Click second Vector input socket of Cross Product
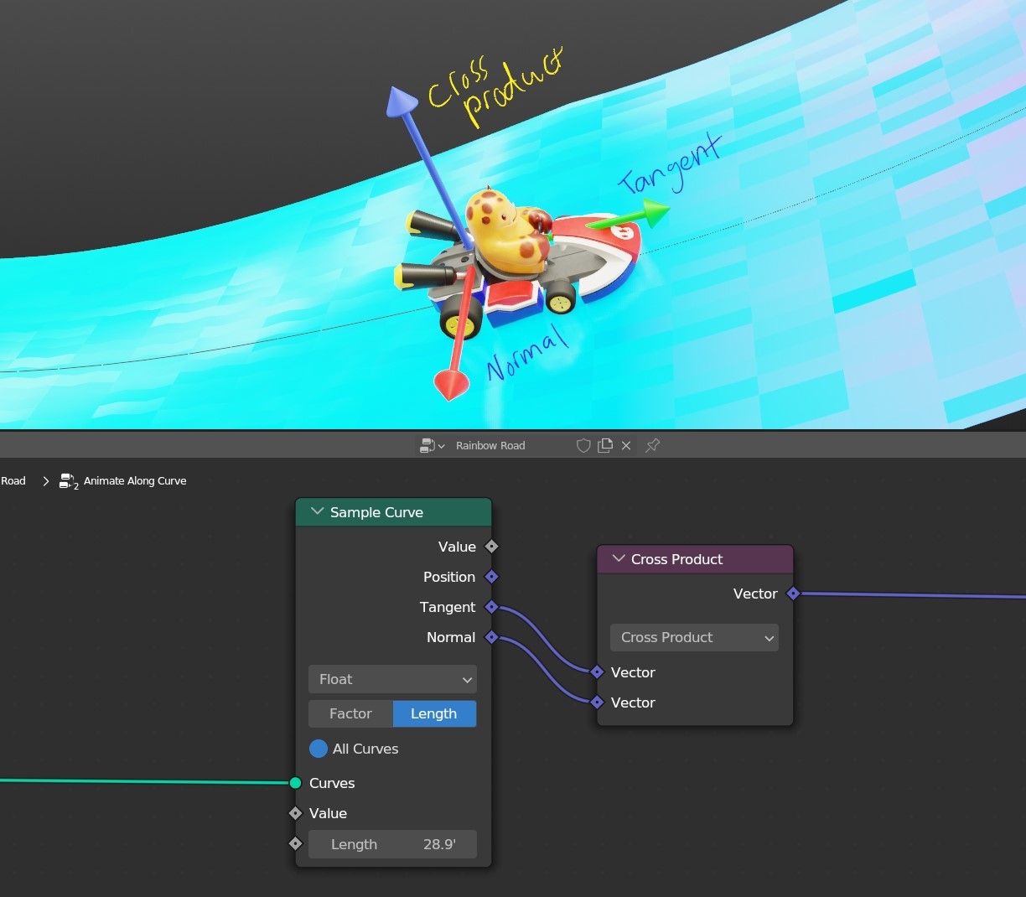This screenshot has width=1026, height=897. click(x=597, y=703)
